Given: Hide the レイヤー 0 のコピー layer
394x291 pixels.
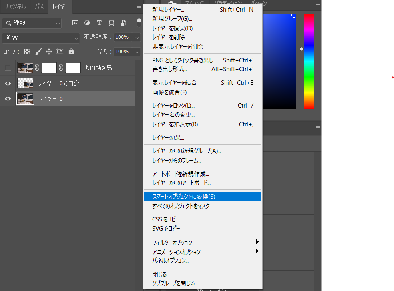Looking at the screenshot, I should click(8, 83).
